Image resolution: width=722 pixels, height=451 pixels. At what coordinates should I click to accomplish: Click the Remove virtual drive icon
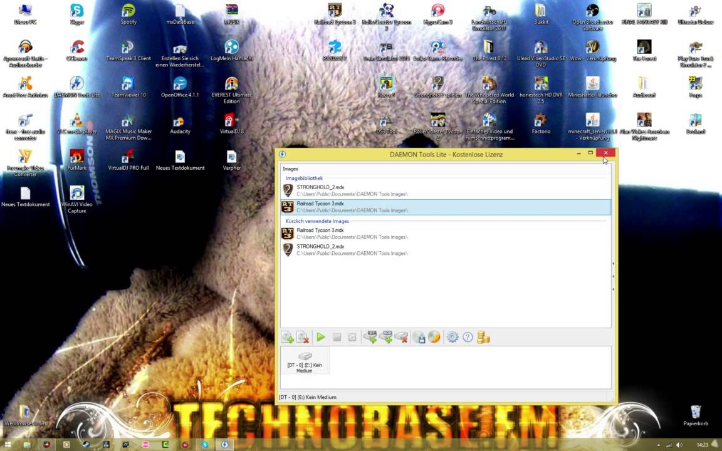(401, 338)
